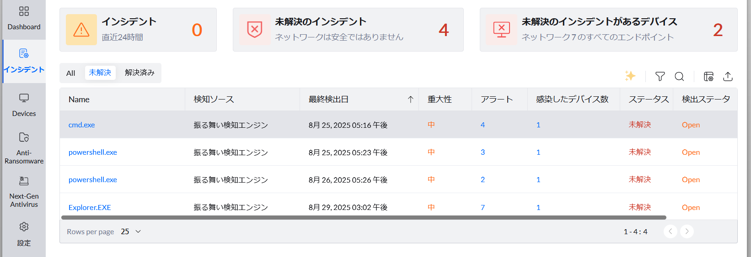Open the cmd.exe incident link
This screenshot has height=257, width=751.
tap(81, 125)
